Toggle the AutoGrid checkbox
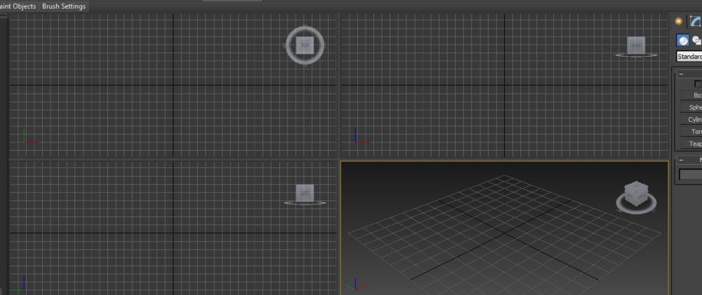Viewport: 702px width, 295px height. 698,84
